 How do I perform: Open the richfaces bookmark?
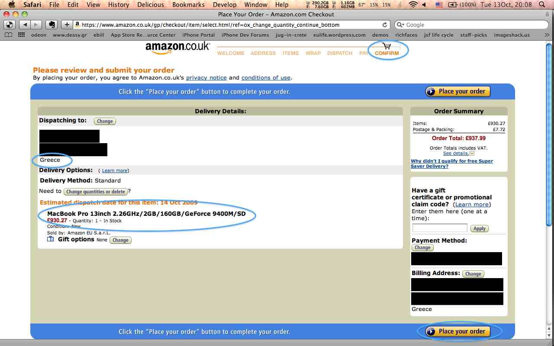[x=406, y=35]
